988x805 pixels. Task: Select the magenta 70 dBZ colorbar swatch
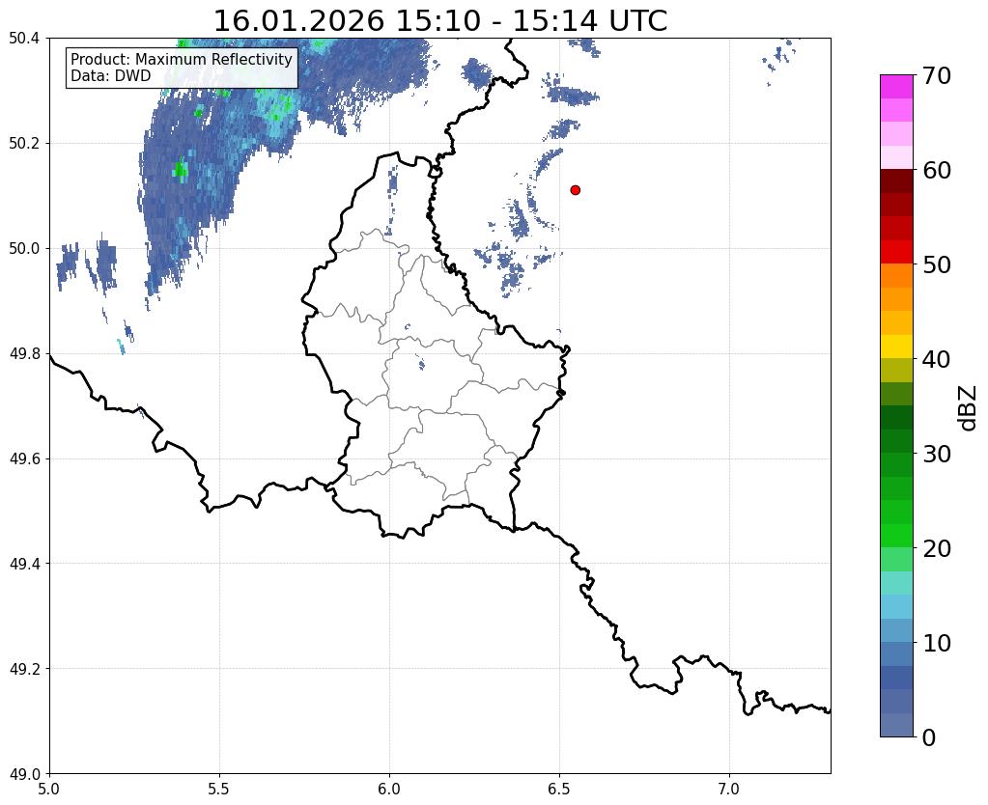pyautogui.click(x=896, y=86)
